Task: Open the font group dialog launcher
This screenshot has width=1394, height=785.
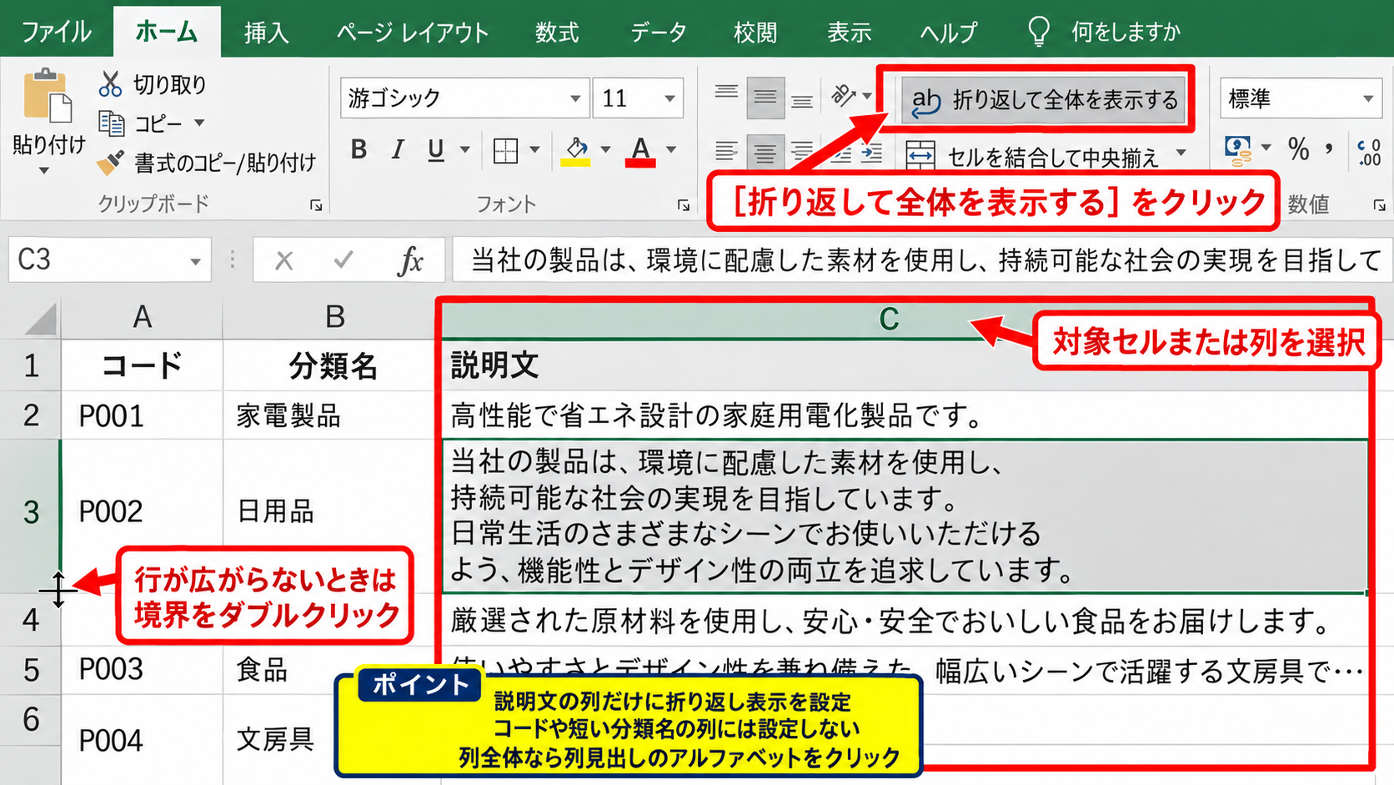Action: [x=684, y=205]
